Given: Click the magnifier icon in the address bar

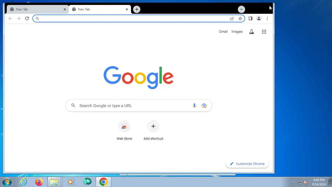Looking at the screenshot, I should click(x=37, y=18).
